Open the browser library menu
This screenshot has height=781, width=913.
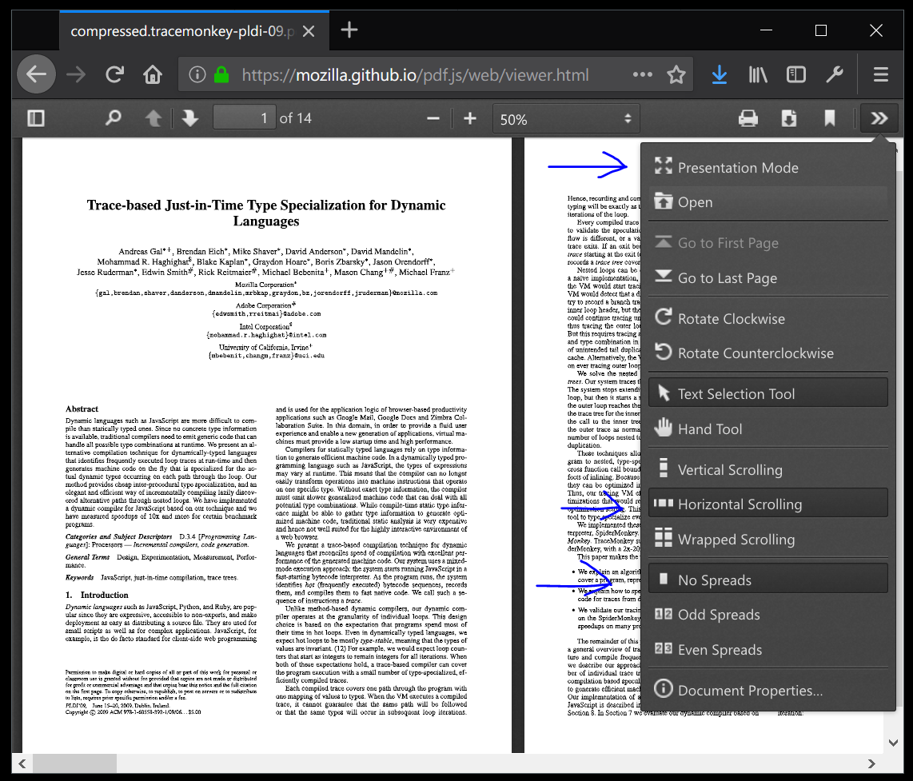tap(758, 74)
